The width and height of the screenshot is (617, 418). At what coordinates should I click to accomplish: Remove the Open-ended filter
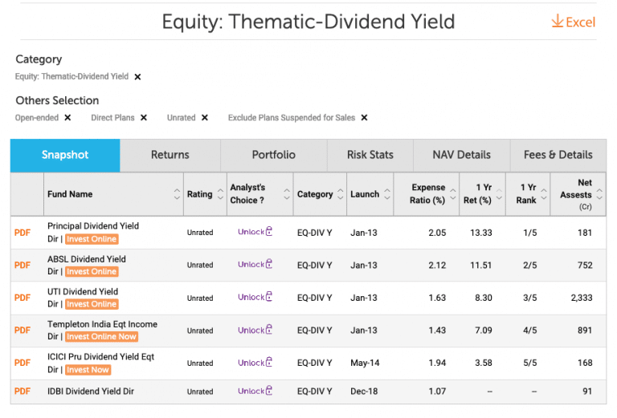point(67,117)
